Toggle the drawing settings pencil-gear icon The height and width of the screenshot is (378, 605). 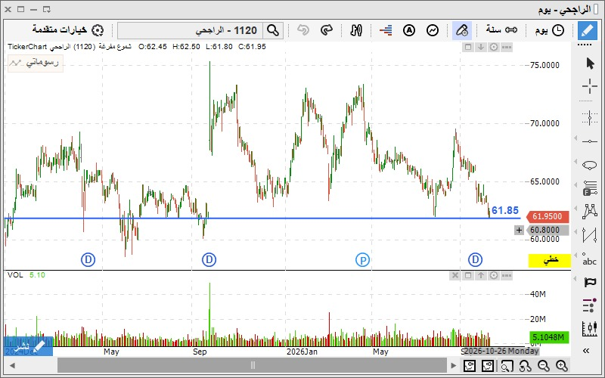point(461,30)
